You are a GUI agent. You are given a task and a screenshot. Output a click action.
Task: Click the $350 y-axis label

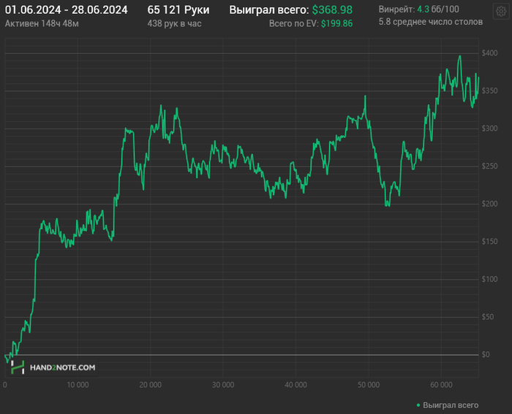click(x=489, y=91)
